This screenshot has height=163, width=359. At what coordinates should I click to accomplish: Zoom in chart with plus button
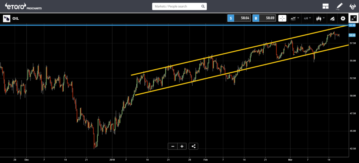tap(182, 146)
